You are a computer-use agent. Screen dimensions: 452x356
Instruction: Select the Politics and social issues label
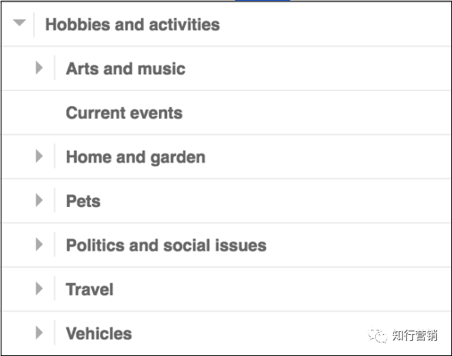(x=166, y=245)
